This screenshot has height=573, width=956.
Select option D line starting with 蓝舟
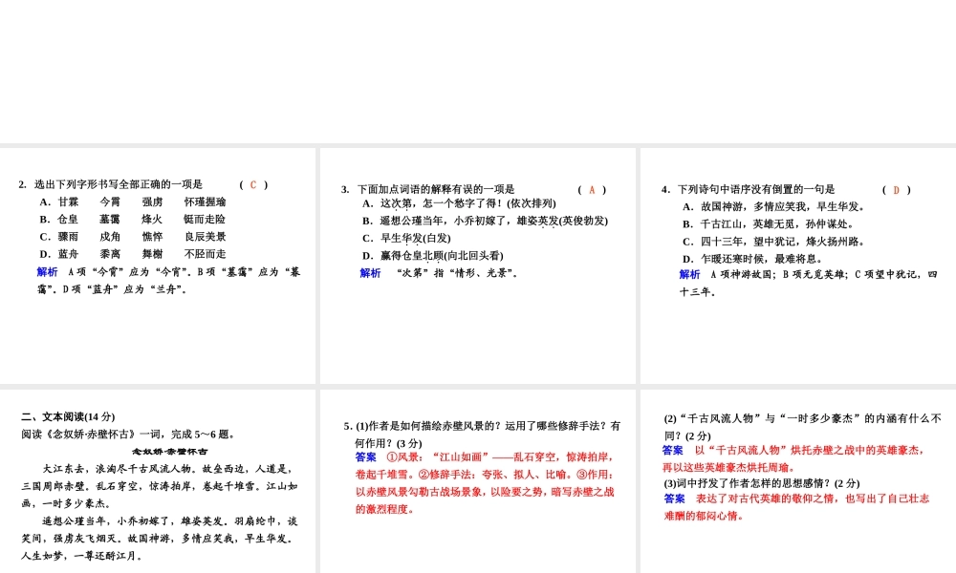click(133, 254)
